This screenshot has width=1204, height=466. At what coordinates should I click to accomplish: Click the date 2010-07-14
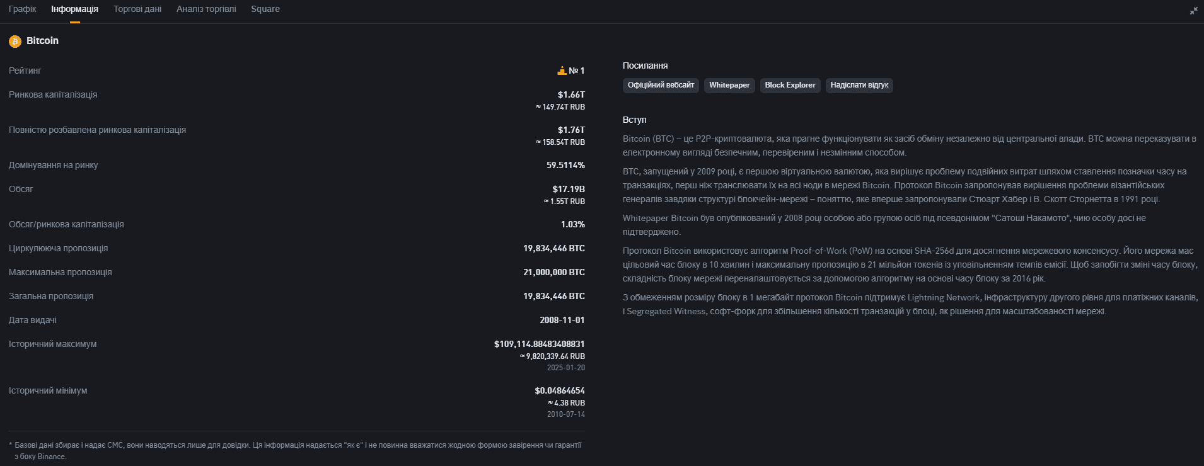tap(566, 414)
